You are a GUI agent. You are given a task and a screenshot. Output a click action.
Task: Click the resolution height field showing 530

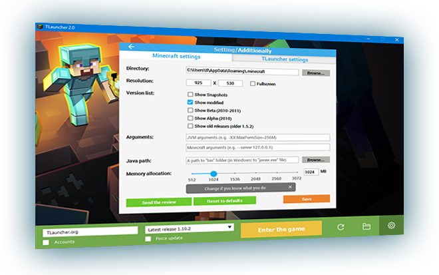click(230, 83)
